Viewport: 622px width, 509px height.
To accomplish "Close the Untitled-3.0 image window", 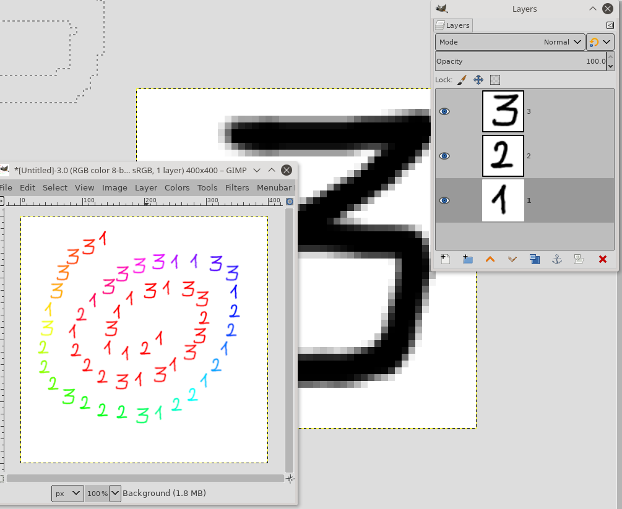I will (x=287, y=170).
